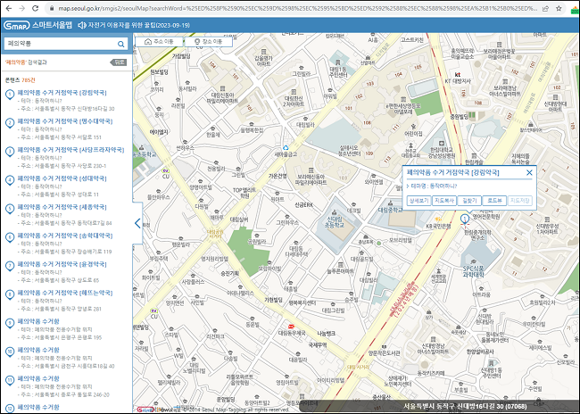This screenshot has height=414, width=580.
Task: Open 상세보기 in the popup
Action: click(418, 201)
